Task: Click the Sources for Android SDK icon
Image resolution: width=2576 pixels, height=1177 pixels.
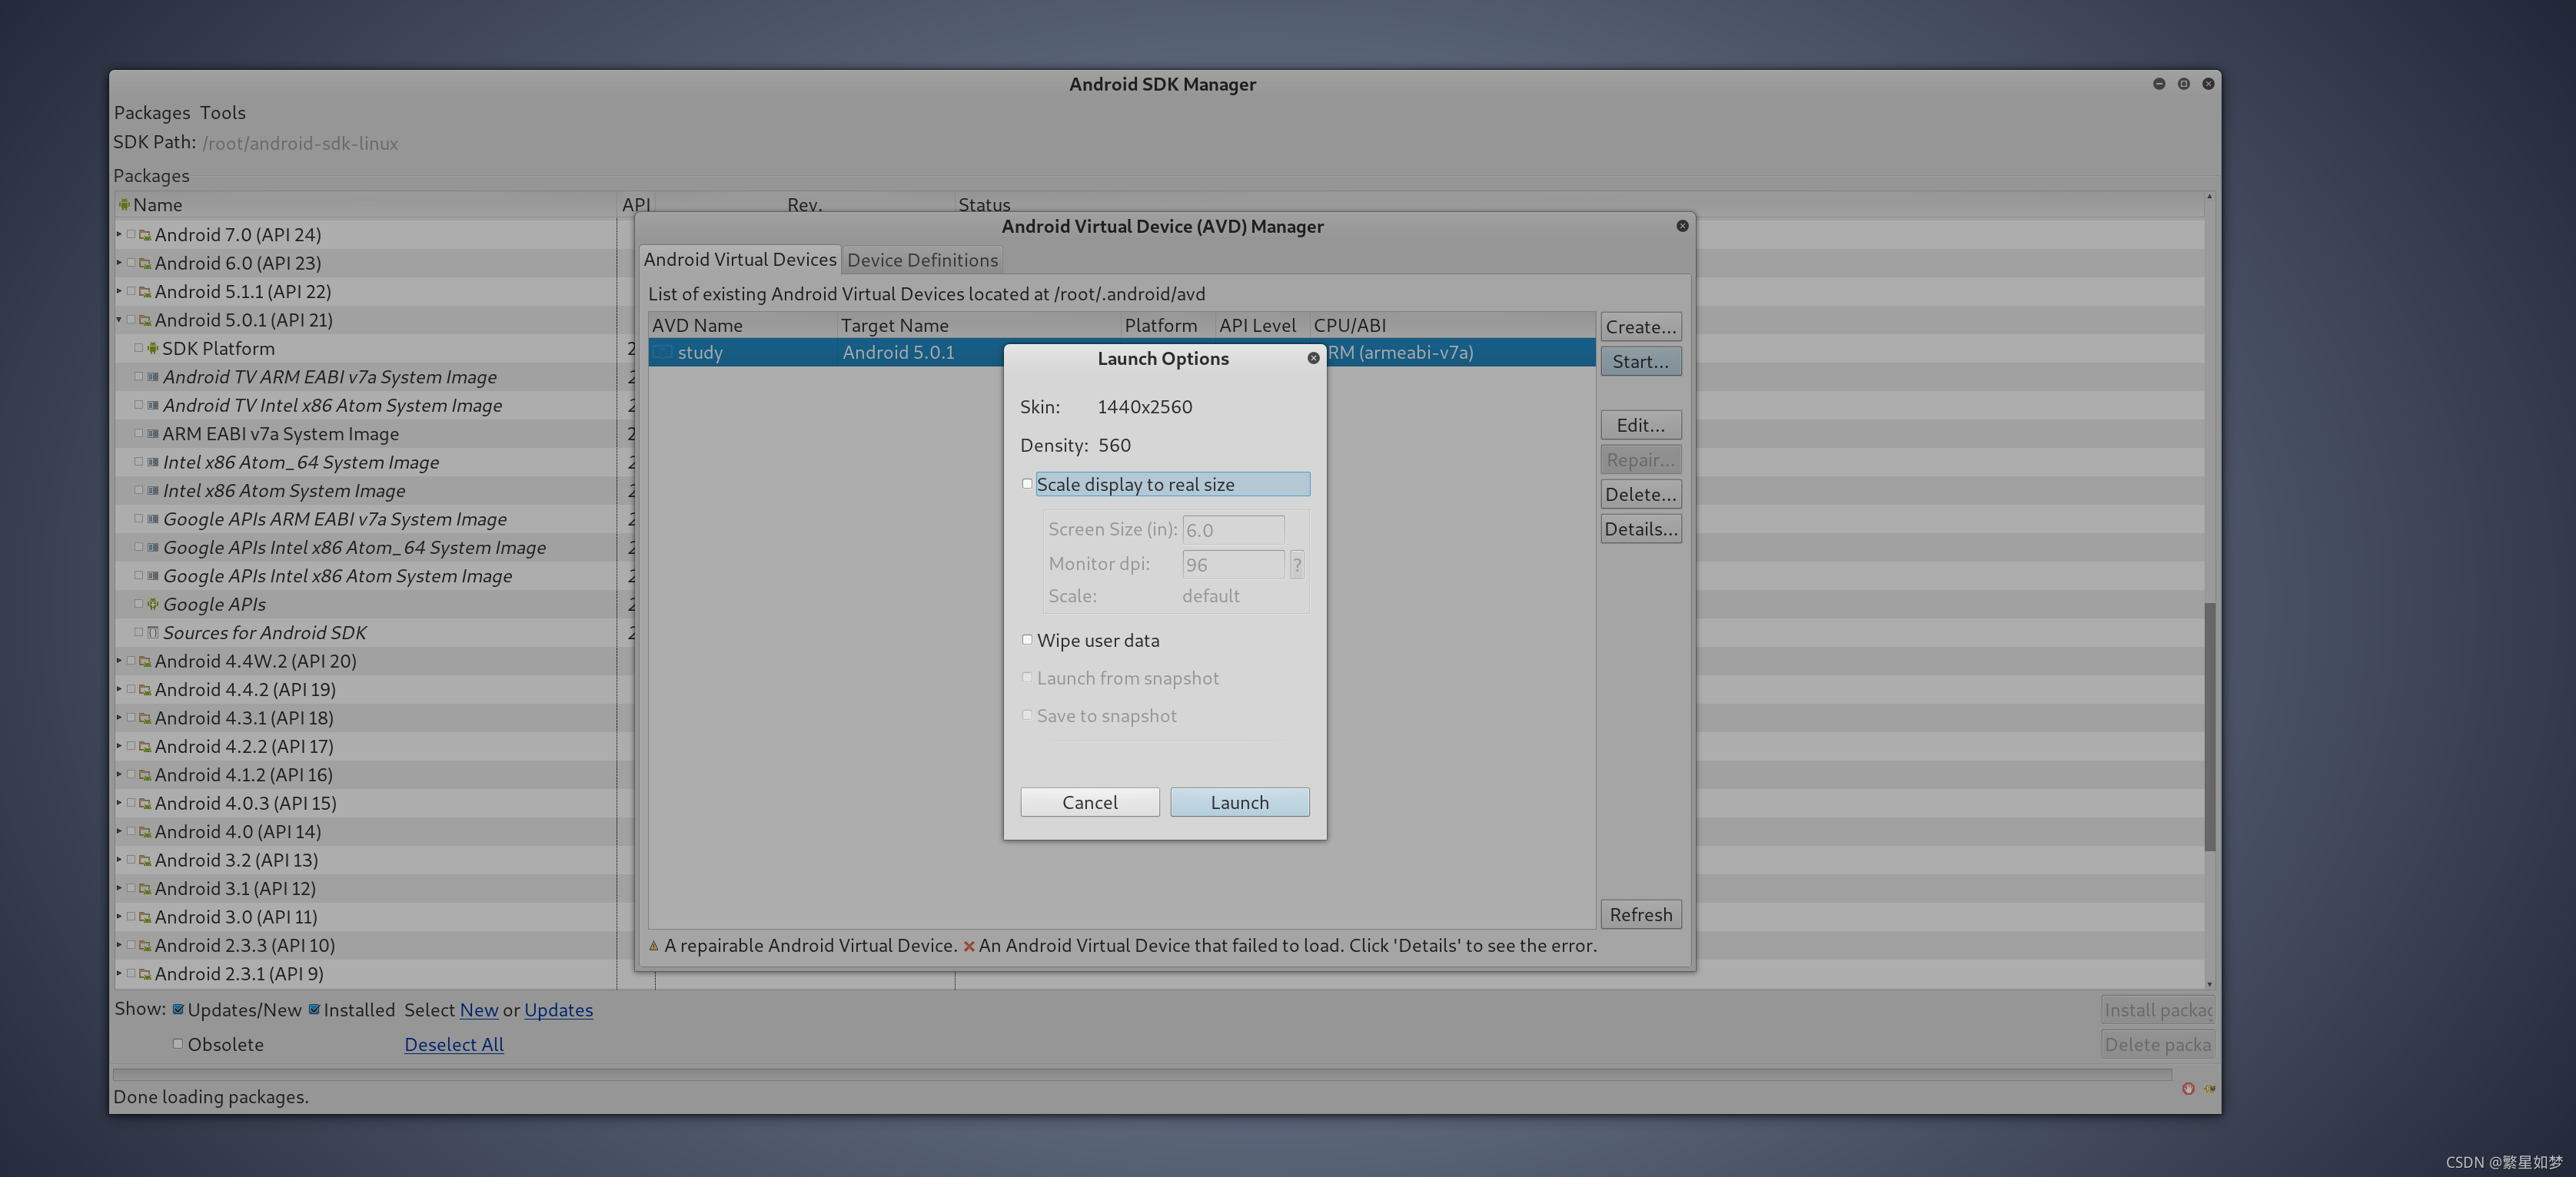Action: (x=153, y=632)
